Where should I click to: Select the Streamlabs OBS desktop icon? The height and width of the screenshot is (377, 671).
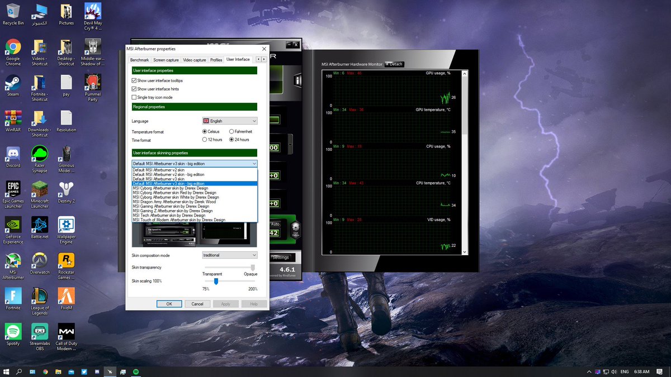pos(40,337)
